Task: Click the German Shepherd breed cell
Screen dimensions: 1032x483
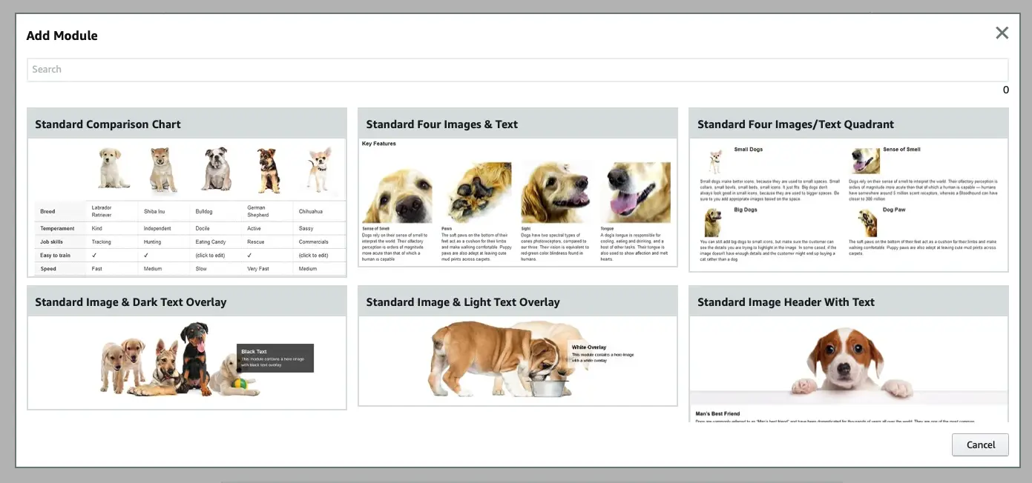Action: [x=258, y=211]
